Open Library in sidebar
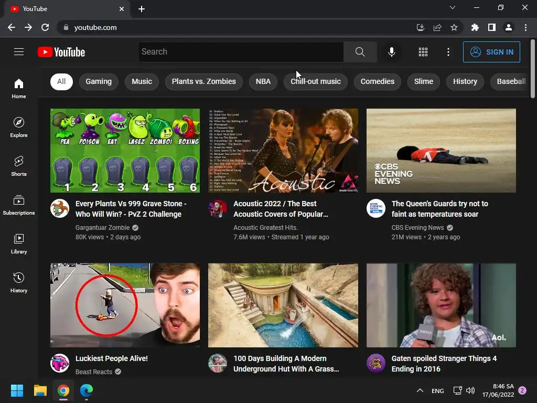 (19, 243)
